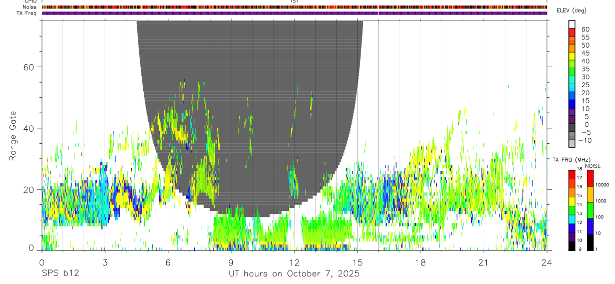Select the light grey bottom swatch of ELEV scale
This screenshot has height=284, width=615.
tap(572, 144)
